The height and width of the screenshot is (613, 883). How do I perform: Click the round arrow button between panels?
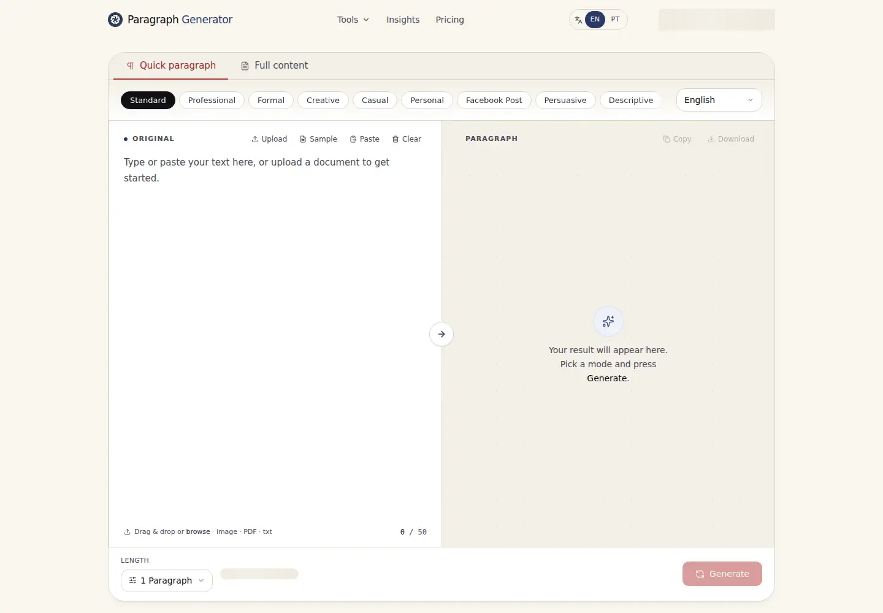coord(442,334)
